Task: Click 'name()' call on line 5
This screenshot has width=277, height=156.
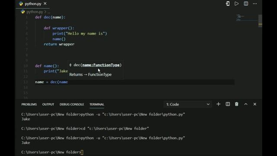Action: (x=59, y=39)
